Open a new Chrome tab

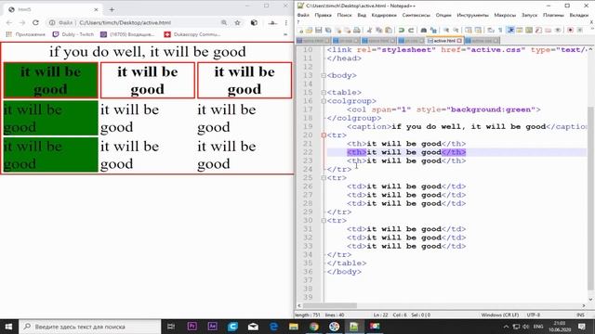point(112,9)
